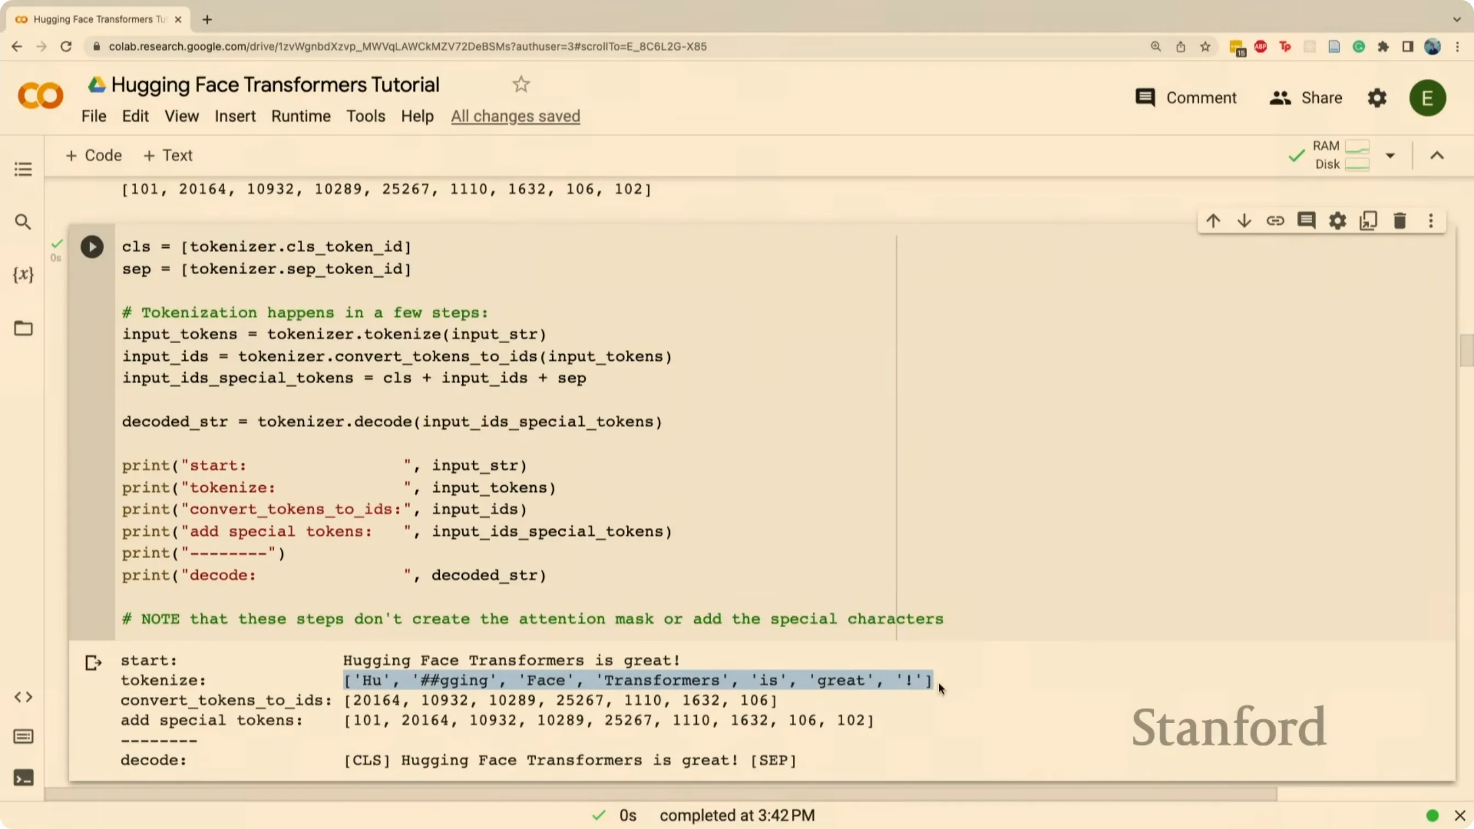Open the Files folder panel

click(x=23, y=328)
